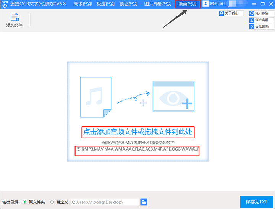Switch to 图片局部识别 tab
This screenshot has width=275, height=209.
point(158,4)
